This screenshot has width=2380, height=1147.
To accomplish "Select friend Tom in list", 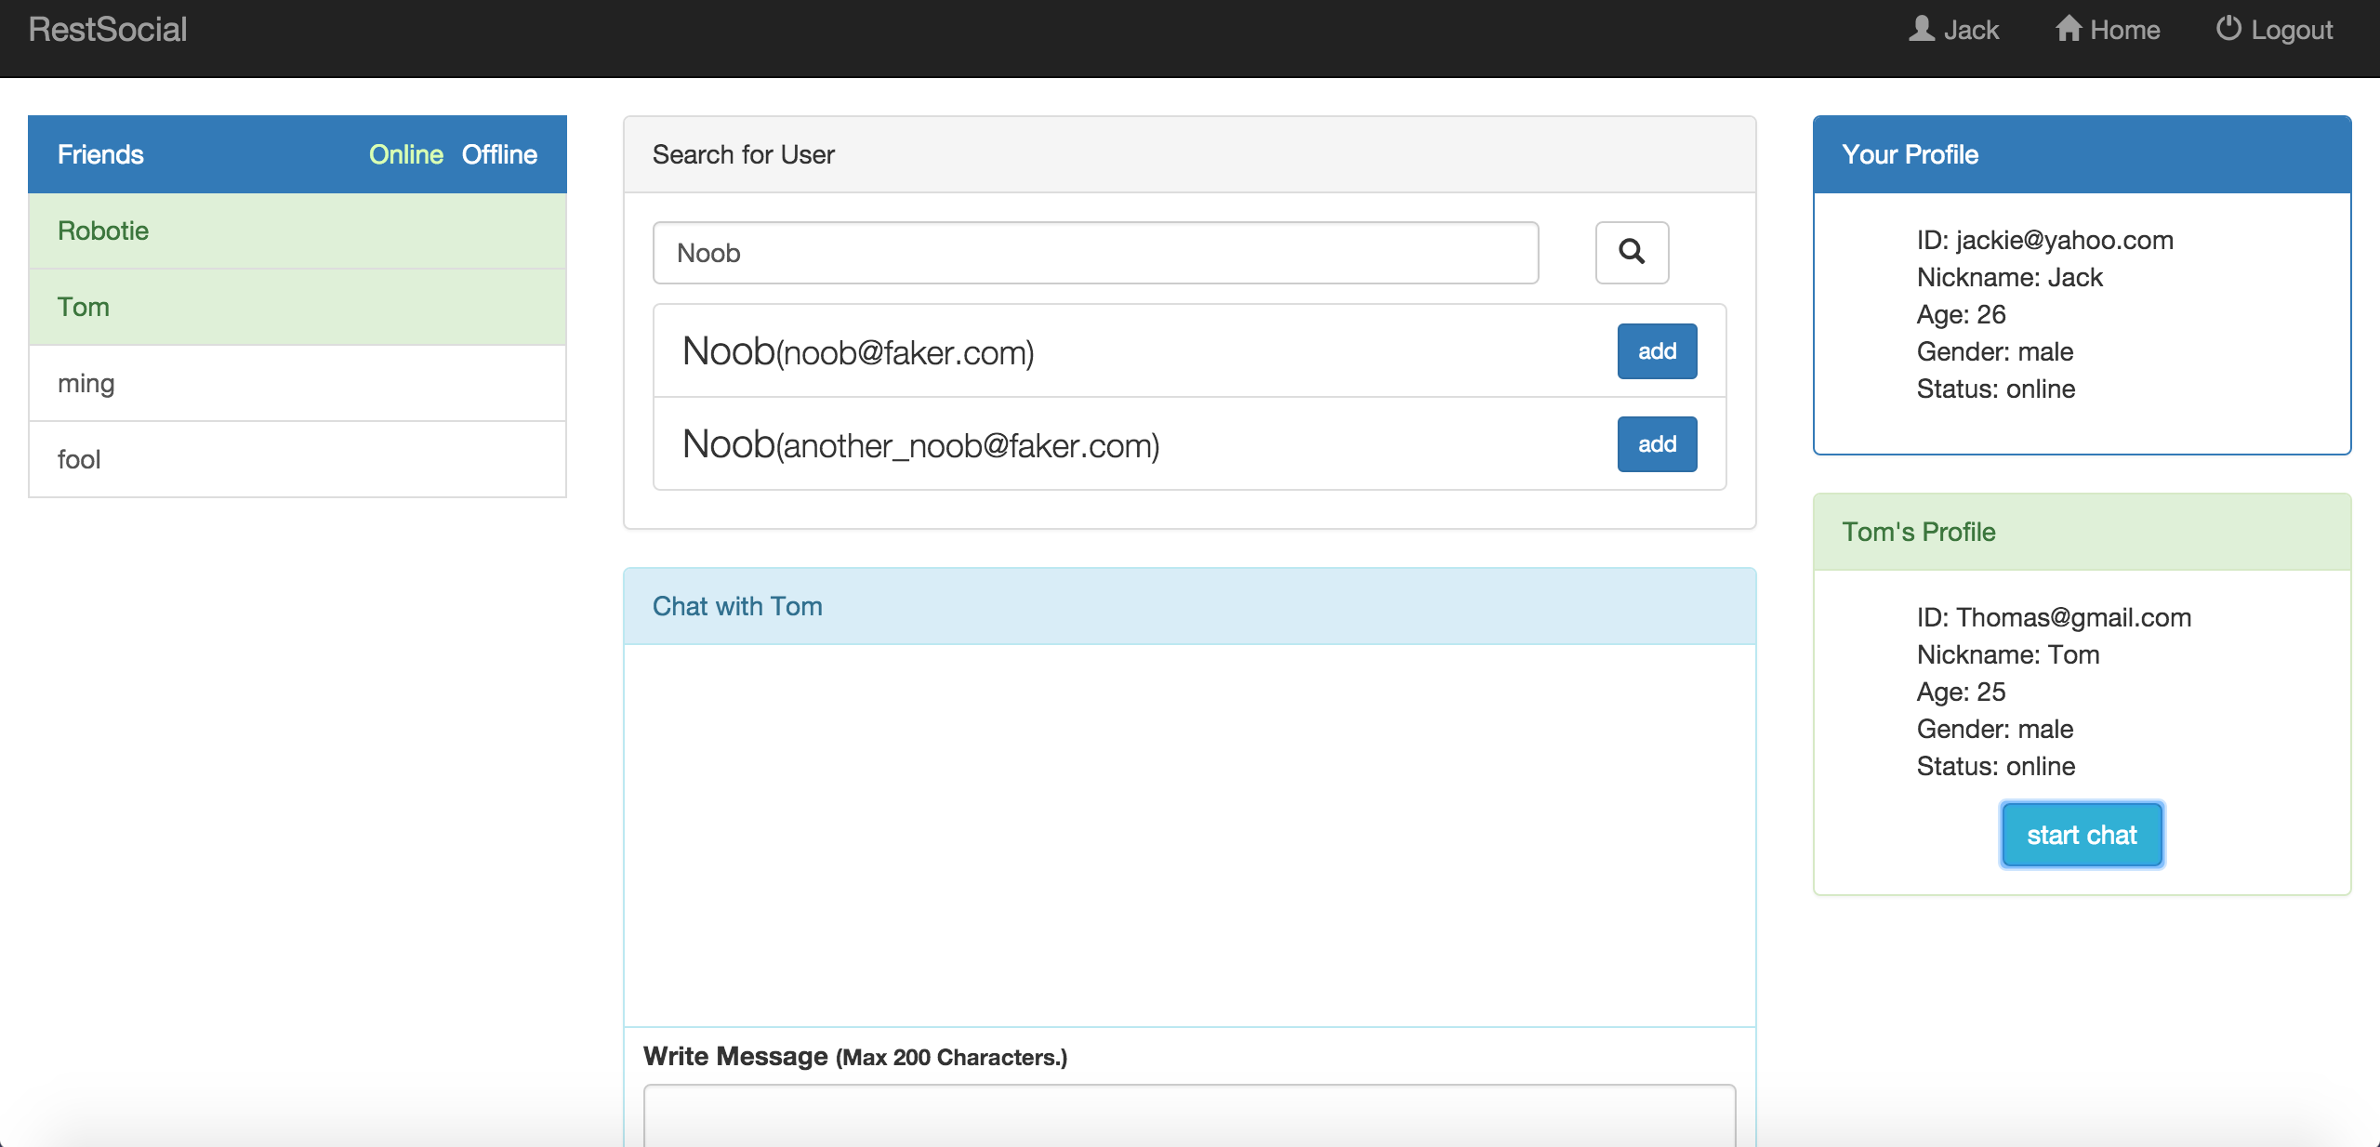I will click(297, 307).
